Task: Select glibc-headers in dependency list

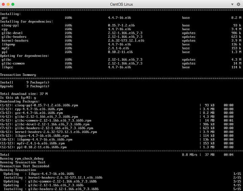Action: [x=14, y=37]
